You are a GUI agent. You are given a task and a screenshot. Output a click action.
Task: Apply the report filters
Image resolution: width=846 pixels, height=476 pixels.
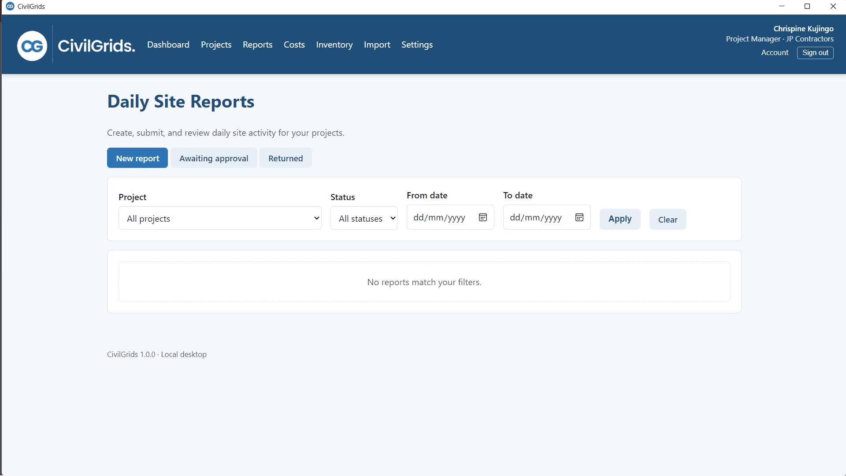click(620, 219)
